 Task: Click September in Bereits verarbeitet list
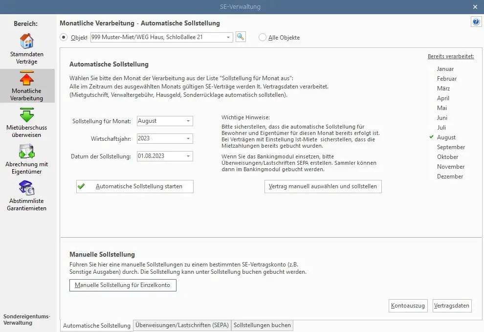coord(451,147)
